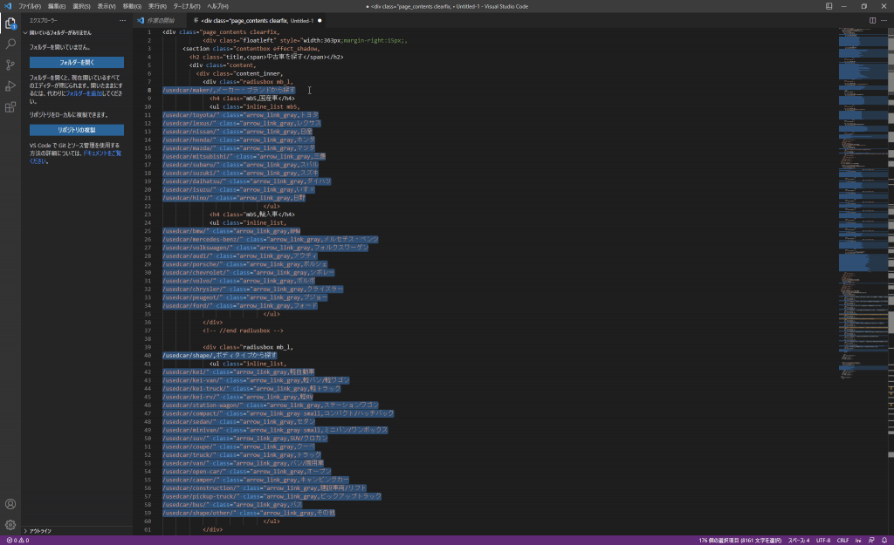Change indentation via スペース: 4
Image resolution: width=894 pixels, height=545 pixels.
799,541
